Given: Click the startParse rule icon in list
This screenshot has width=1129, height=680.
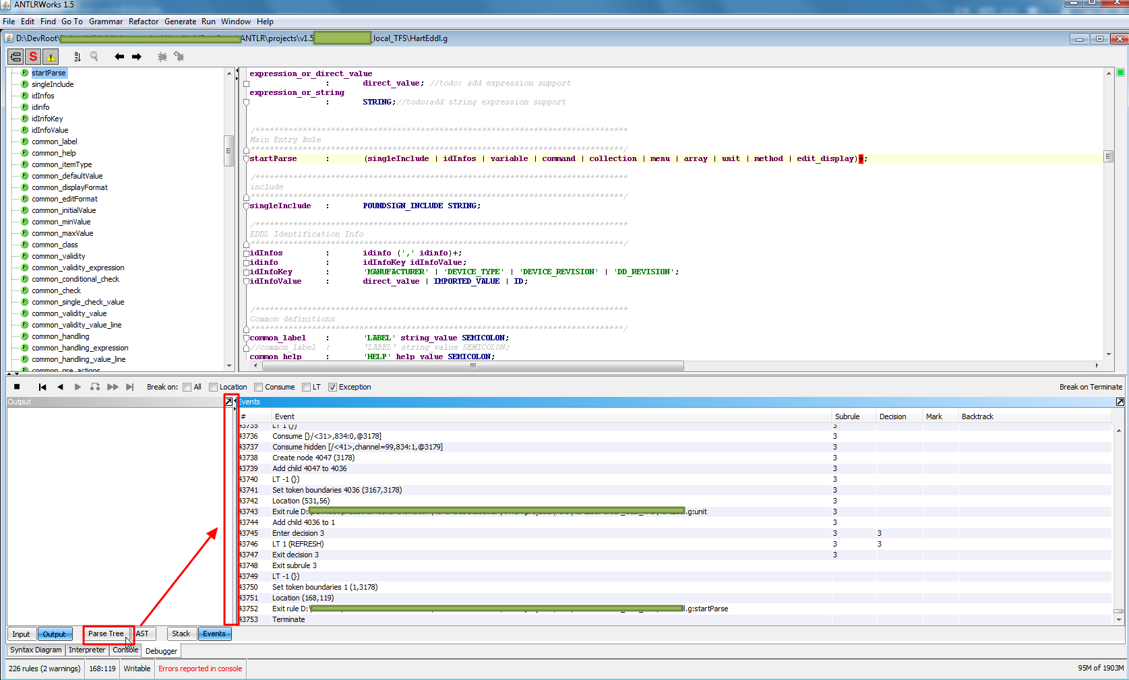Looking at the screenshot, I should click(x=25, y=73).
